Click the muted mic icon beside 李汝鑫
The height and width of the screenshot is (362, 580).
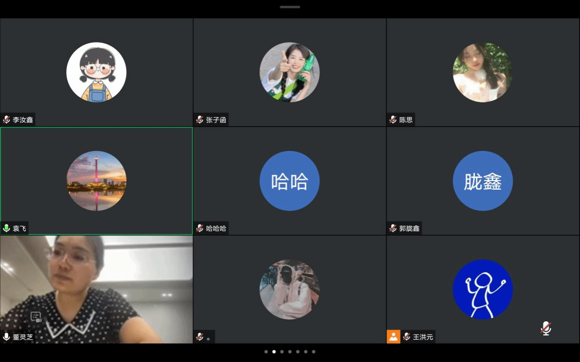coord(6,120)
